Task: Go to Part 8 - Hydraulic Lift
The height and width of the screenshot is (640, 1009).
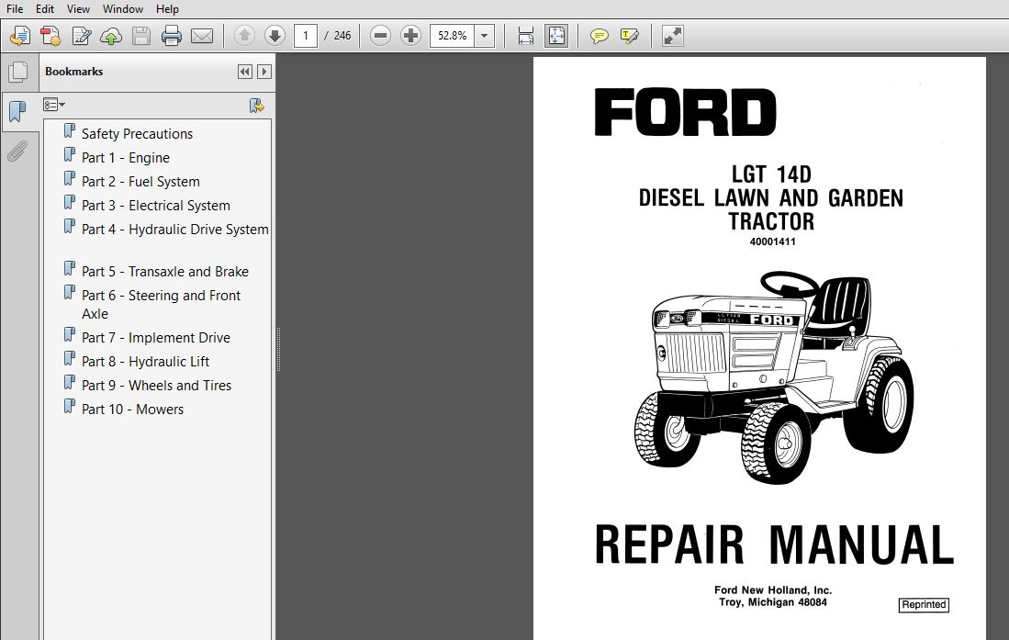Action: coord(145,362)
